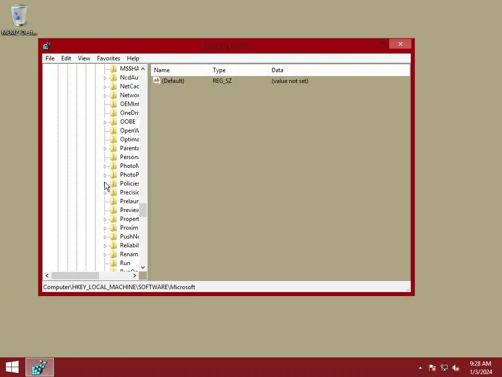The width and height of the screenshot is (502, 377).
Task: Open the Favorites menu
Action: pos(108,58)
